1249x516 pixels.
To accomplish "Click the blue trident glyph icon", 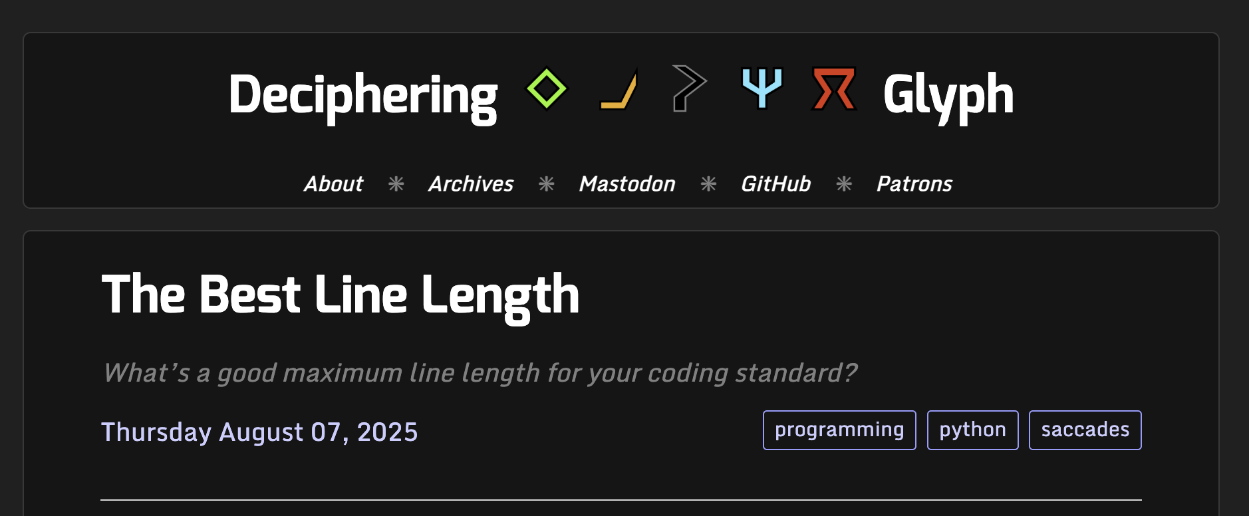I will (762, 88).
